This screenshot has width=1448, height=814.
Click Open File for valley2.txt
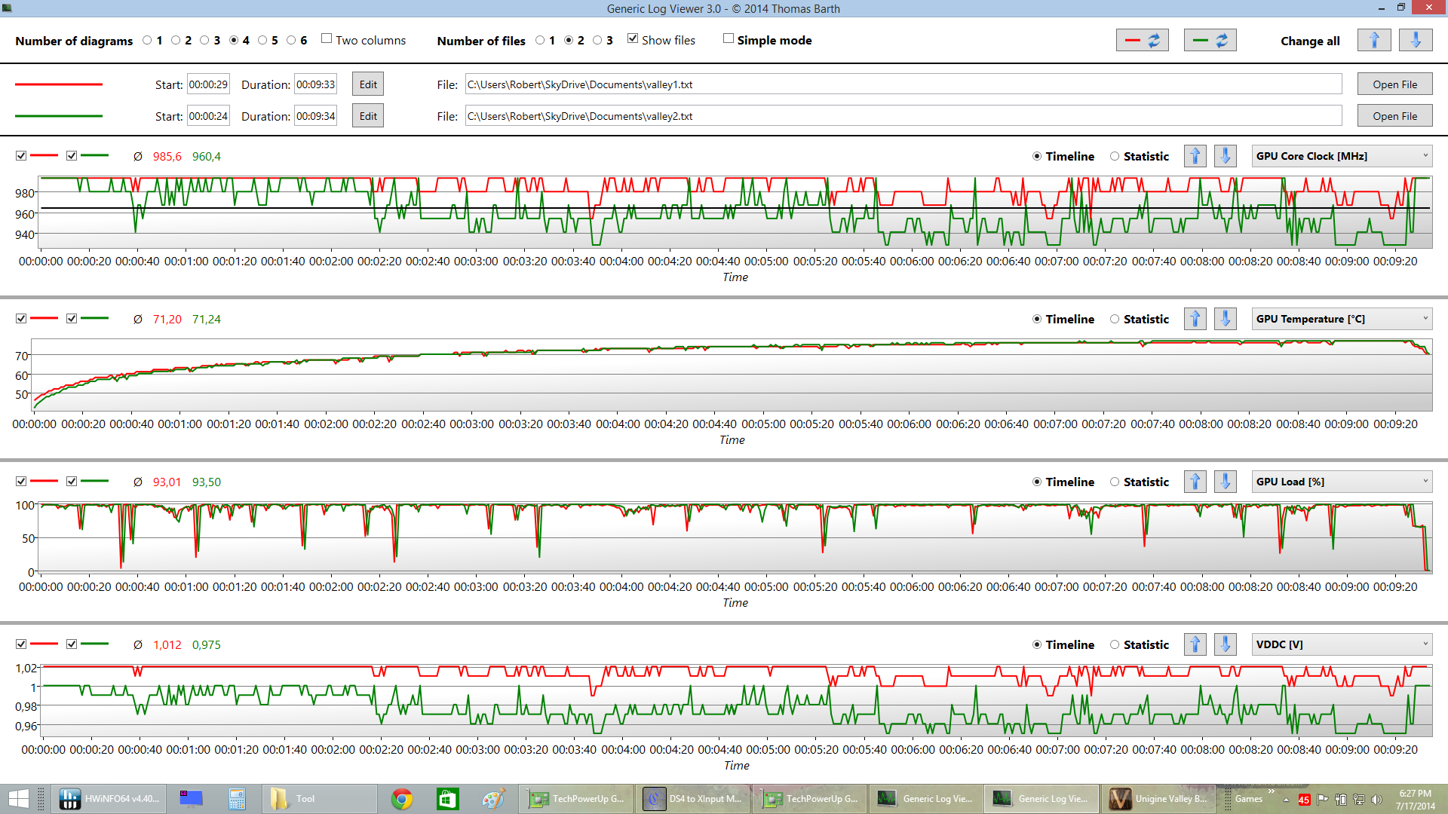pos(1394,116)
